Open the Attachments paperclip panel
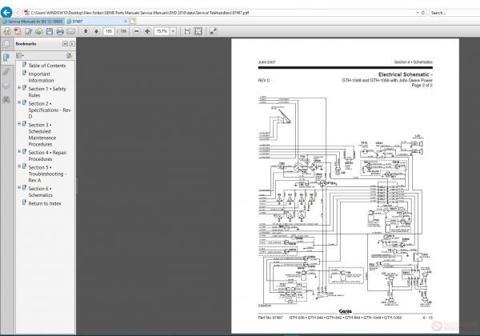This screenshot has width=480, height=336. (x=6, y=72)
